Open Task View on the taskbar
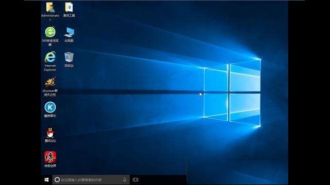The height and width of the screenshot is (185, 330). coord(136,180)
